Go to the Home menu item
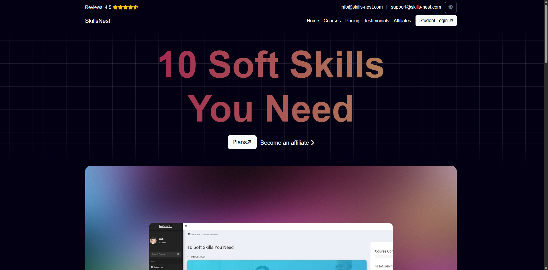This screenshot has height=270, width=548. [313, 21]
